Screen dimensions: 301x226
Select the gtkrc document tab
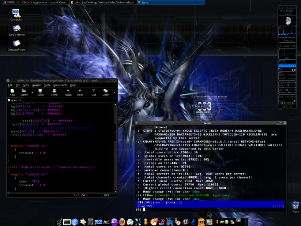tap(14, 100)
